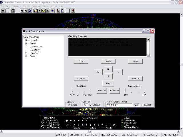Click the blue door toolbar icon
Image resolution: width=183 pixels, height=137 pixels.
[62, 11]
